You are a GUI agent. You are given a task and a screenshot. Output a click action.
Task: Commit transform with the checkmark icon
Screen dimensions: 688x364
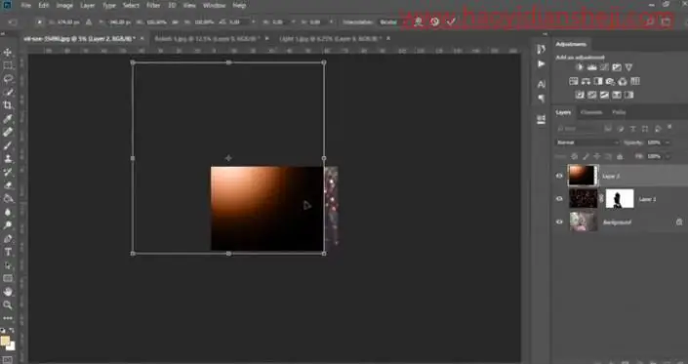451,21
